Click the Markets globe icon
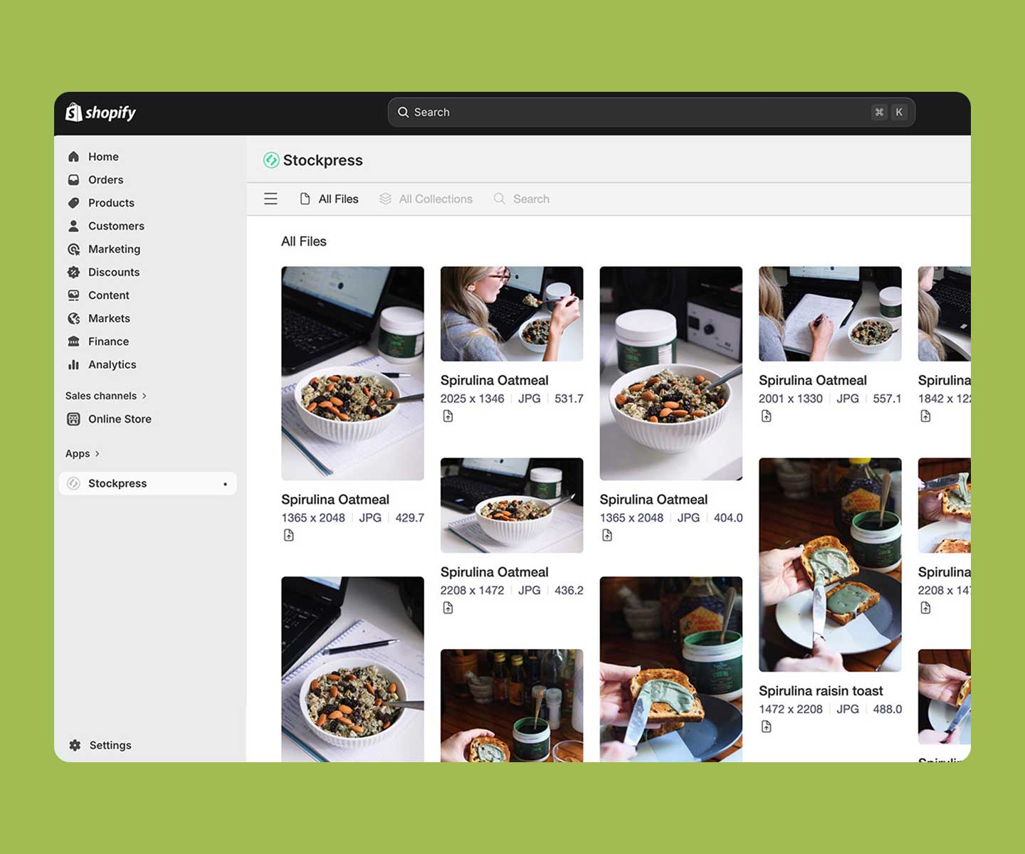The height and width of the screenshot is (854, 1025). tap(73, 319)
